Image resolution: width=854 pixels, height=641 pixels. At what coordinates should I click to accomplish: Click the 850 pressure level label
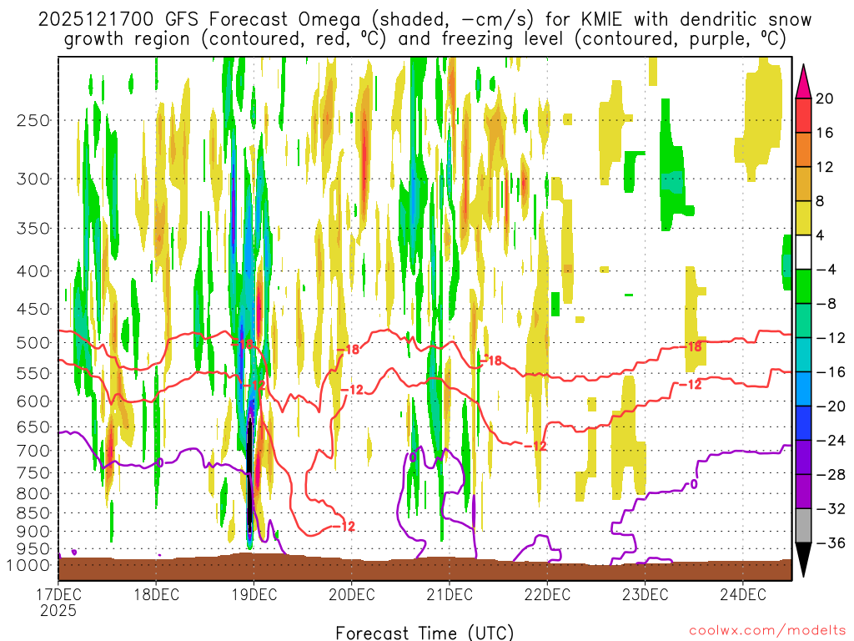click(33, 513)
